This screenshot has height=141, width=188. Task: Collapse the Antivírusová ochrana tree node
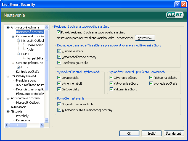pos(8,27)
